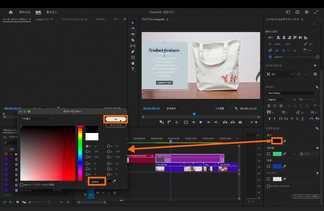Play the program monitor sequence
This screenshot has width=324, height=211.
point(201,122)
